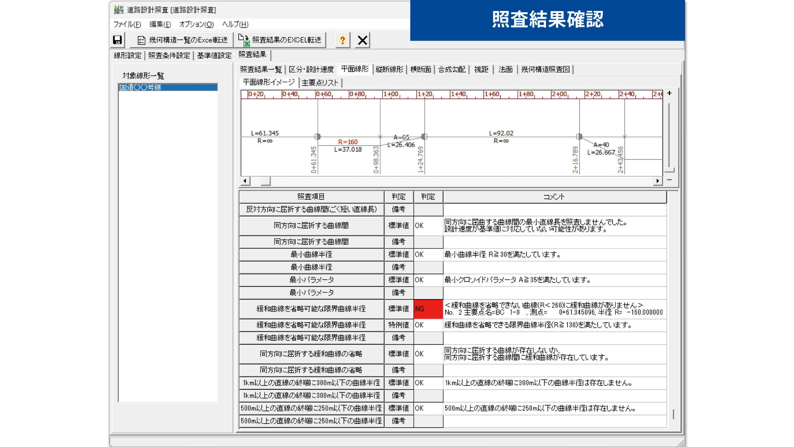
Task: Open the オプション(O) menu
Action: tap(196, 24)
